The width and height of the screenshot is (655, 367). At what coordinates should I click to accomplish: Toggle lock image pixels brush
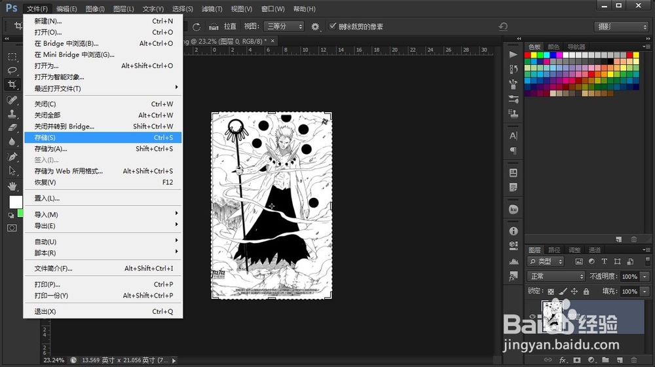click(563, 292)
